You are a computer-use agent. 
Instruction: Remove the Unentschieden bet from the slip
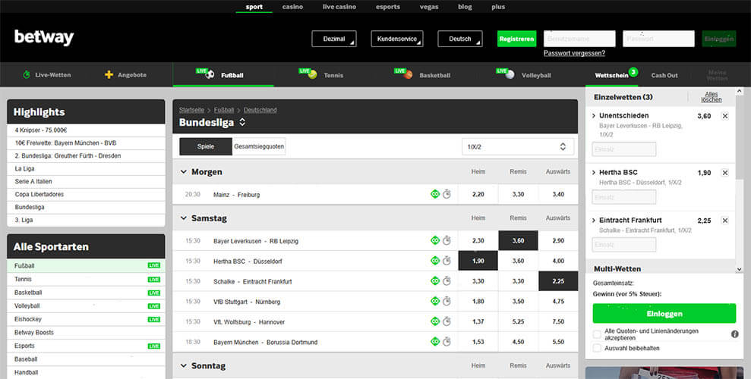(725, 116)
